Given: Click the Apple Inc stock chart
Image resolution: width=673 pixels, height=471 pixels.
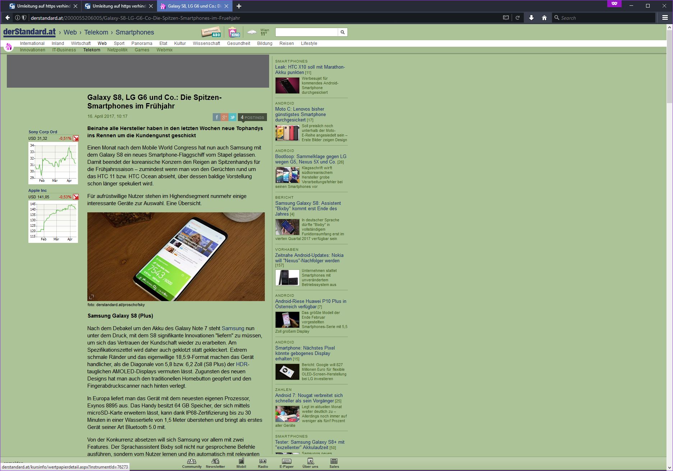Looking at the screenshot, I should point(53,222).
